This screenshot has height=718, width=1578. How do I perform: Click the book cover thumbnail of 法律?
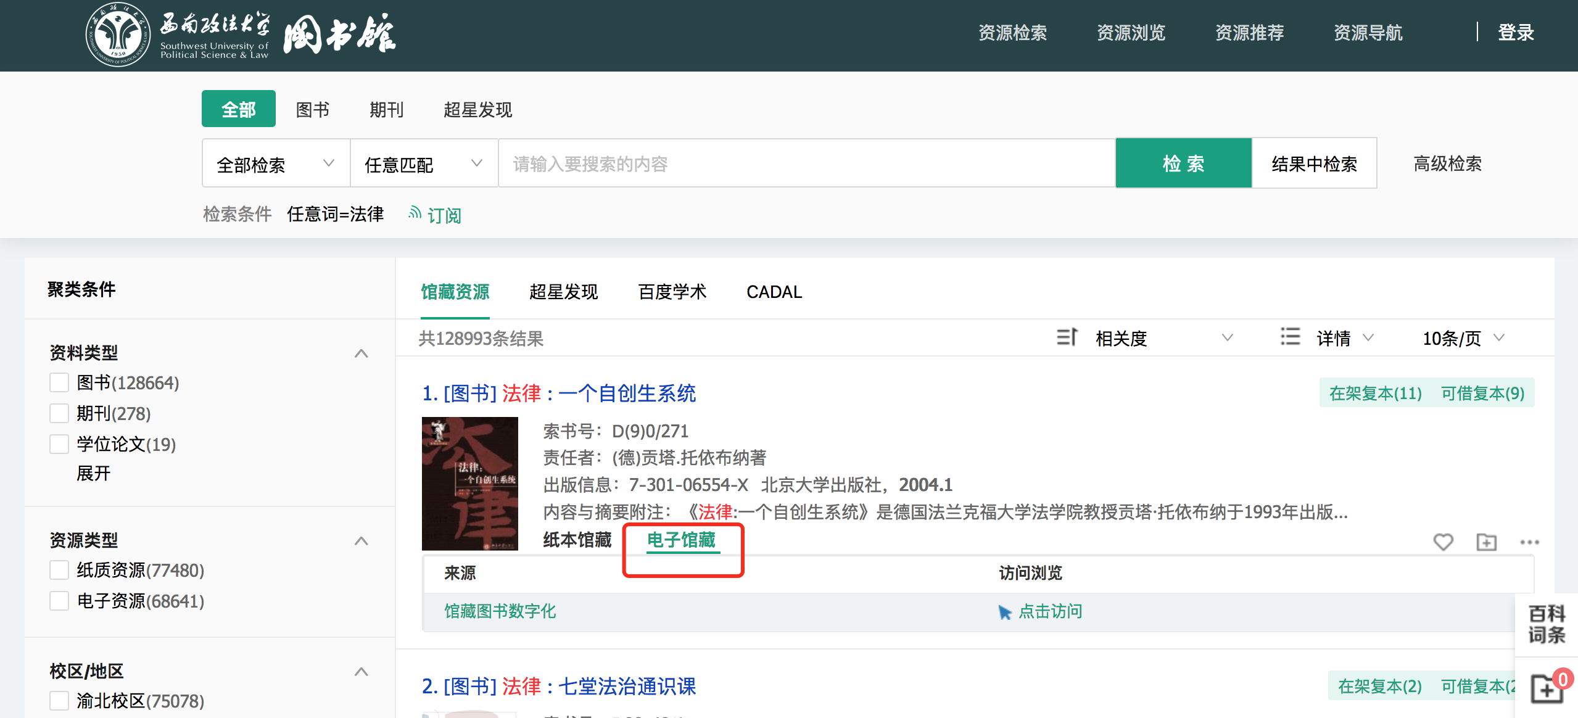click(x=469, y=484)
